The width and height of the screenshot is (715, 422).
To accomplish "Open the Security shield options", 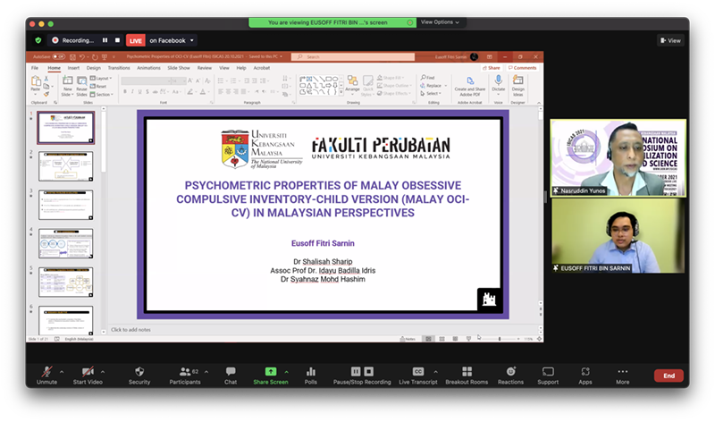I will click(x=139, y=374).
